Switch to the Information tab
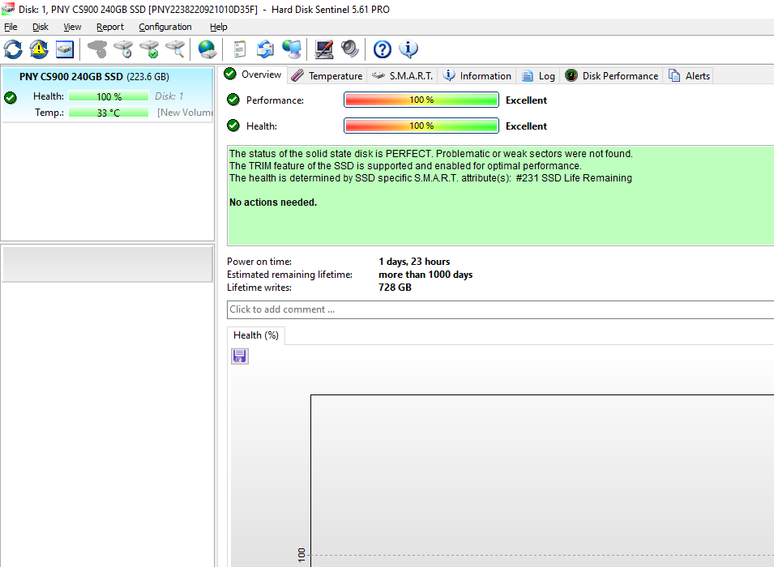Image resolution: width=774 pixels, height=567 pixels. (x=477, y=76)
